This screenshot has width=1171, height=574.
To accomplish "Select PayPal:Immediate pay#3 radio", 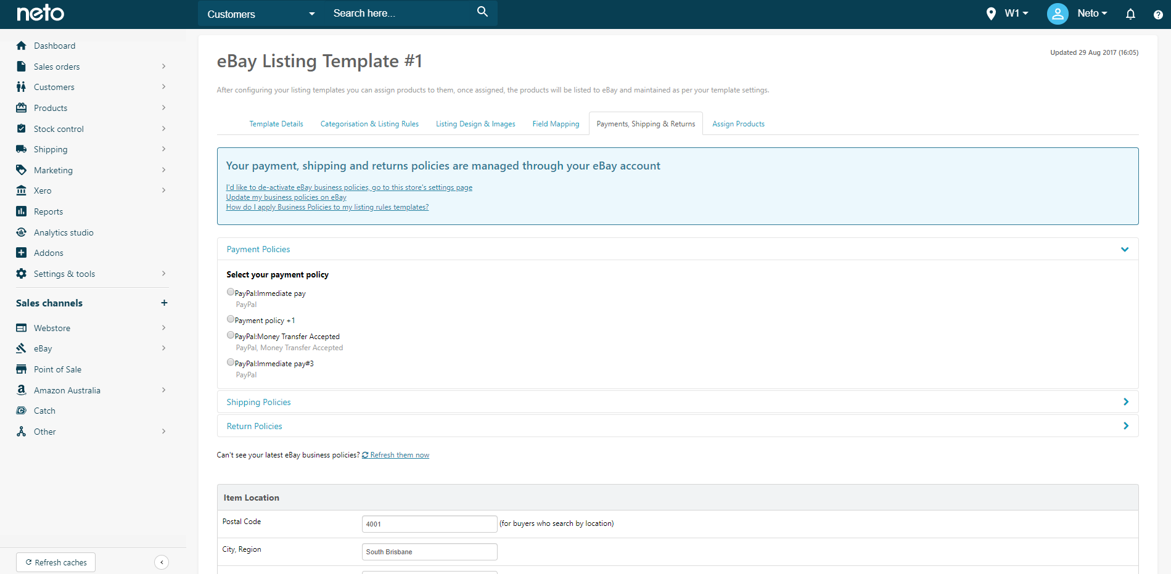I will pos(231,363).
